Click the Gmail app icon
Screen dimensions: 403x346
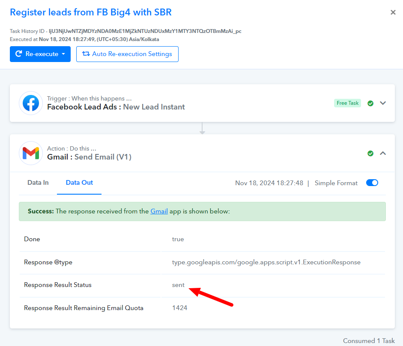point(31,153)
